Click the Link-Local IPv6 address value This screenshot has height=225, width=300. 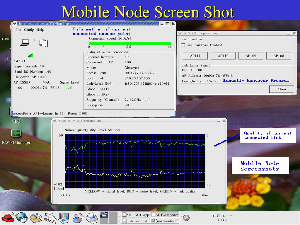(x=147, y=83)
